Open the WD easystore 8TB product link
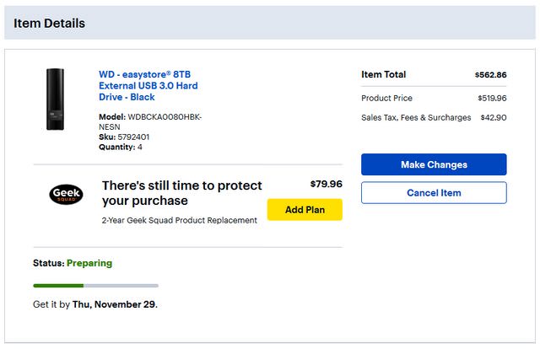Screen dimensions: 540x349 148,85
